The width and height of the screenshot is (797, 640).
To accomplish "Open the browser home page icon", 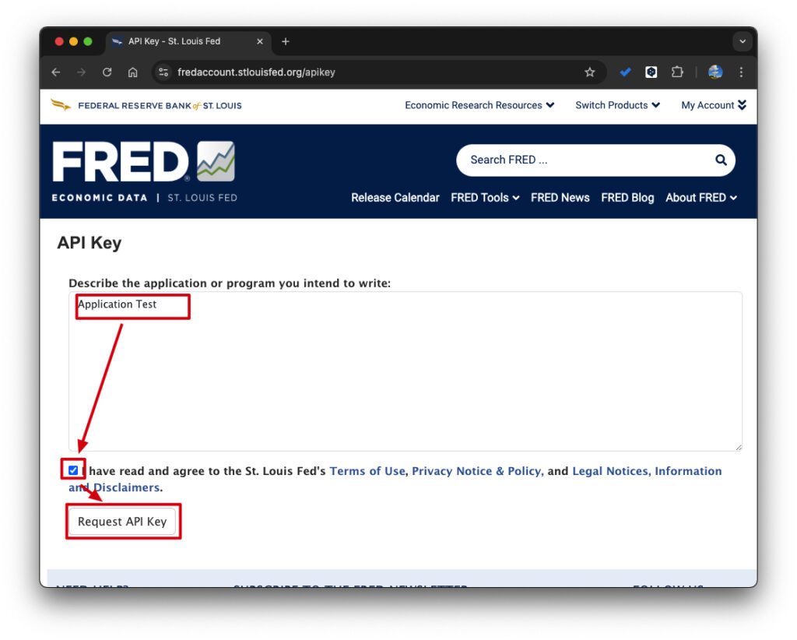I will click(132, 72).
